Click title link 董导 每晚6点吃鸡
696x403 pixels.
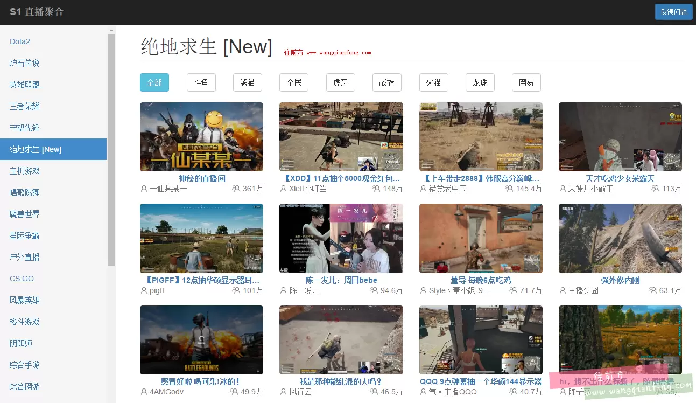pyautogui.click(x=481, y=280)
